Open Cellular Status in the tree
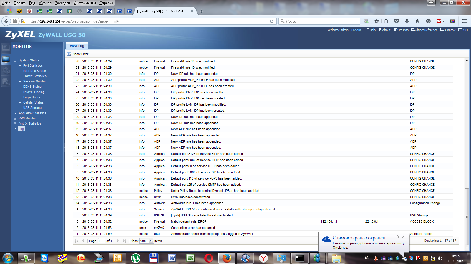This screenshot has width=471, height=264. pos(33,102)
